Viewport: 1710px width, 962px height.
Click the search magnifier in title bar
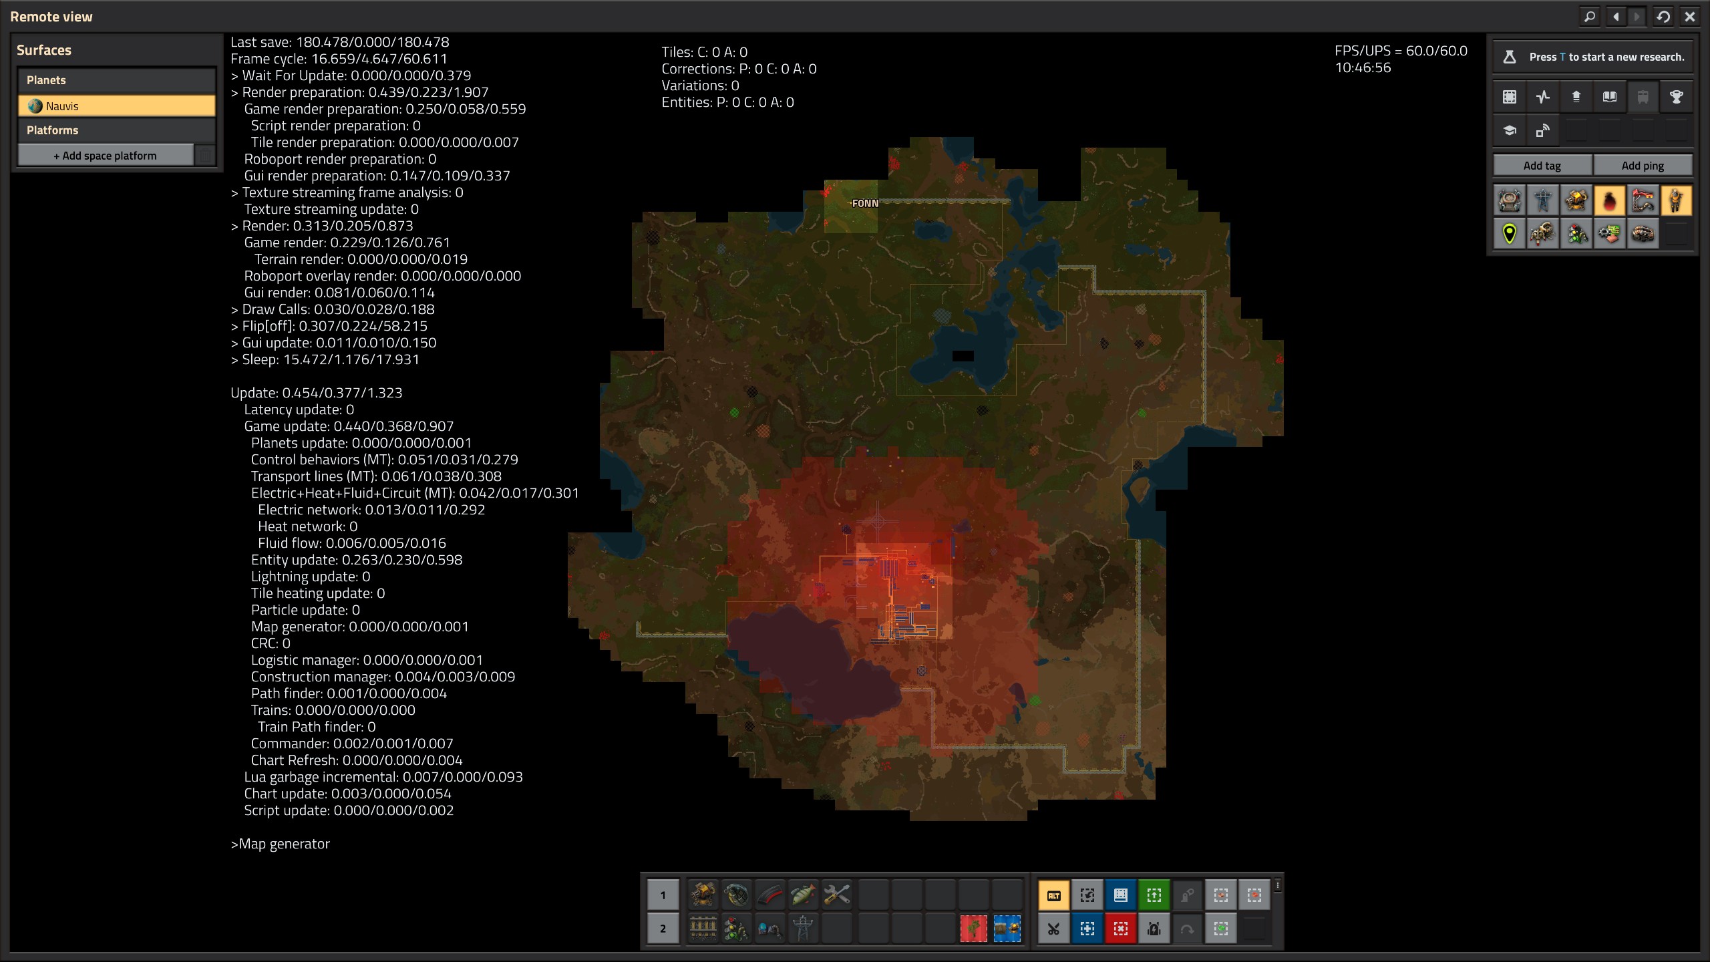[1590, 16]
